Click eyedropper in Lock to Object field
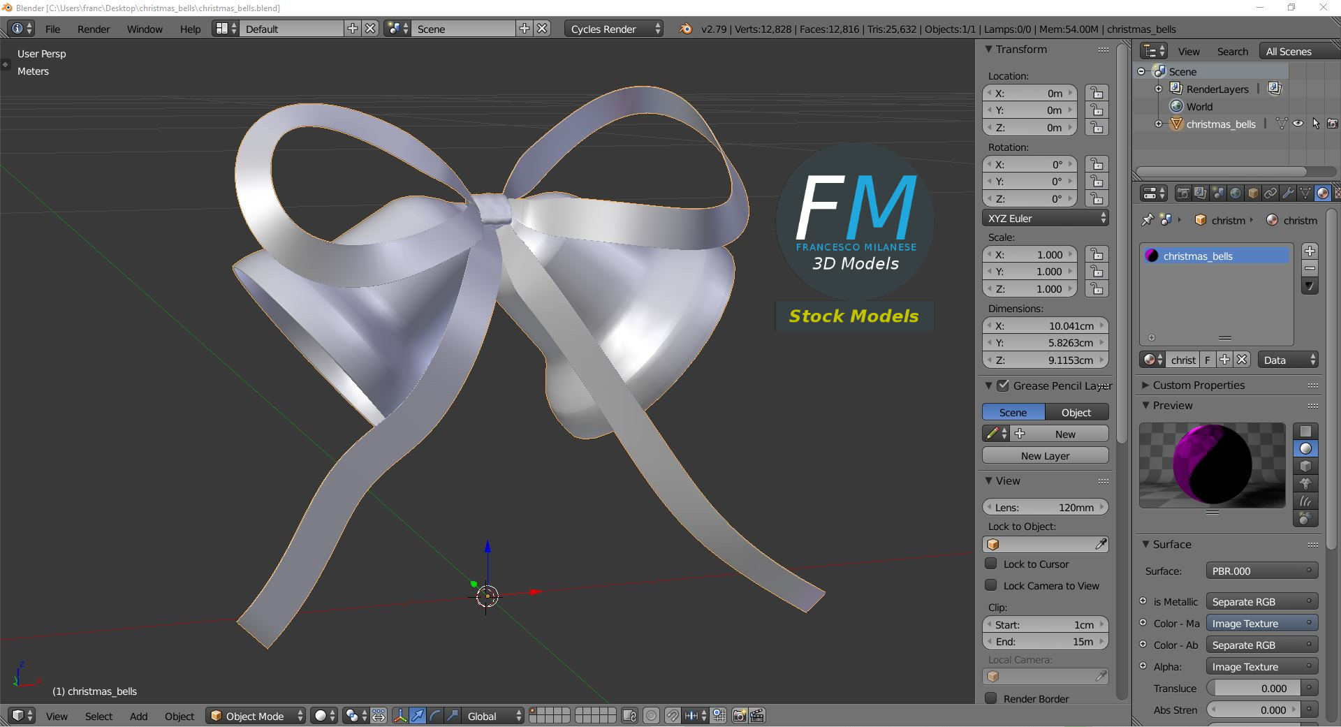1341x727 pixels. pyautogui.click(x=1101, y=544)
